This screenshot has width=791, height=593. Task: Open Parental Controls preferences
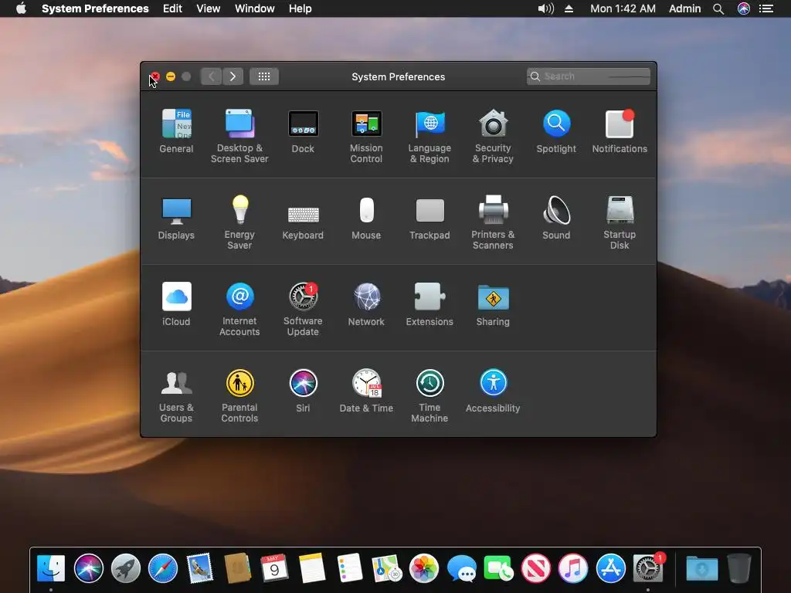pyautogui.click(x=239, y=396)
